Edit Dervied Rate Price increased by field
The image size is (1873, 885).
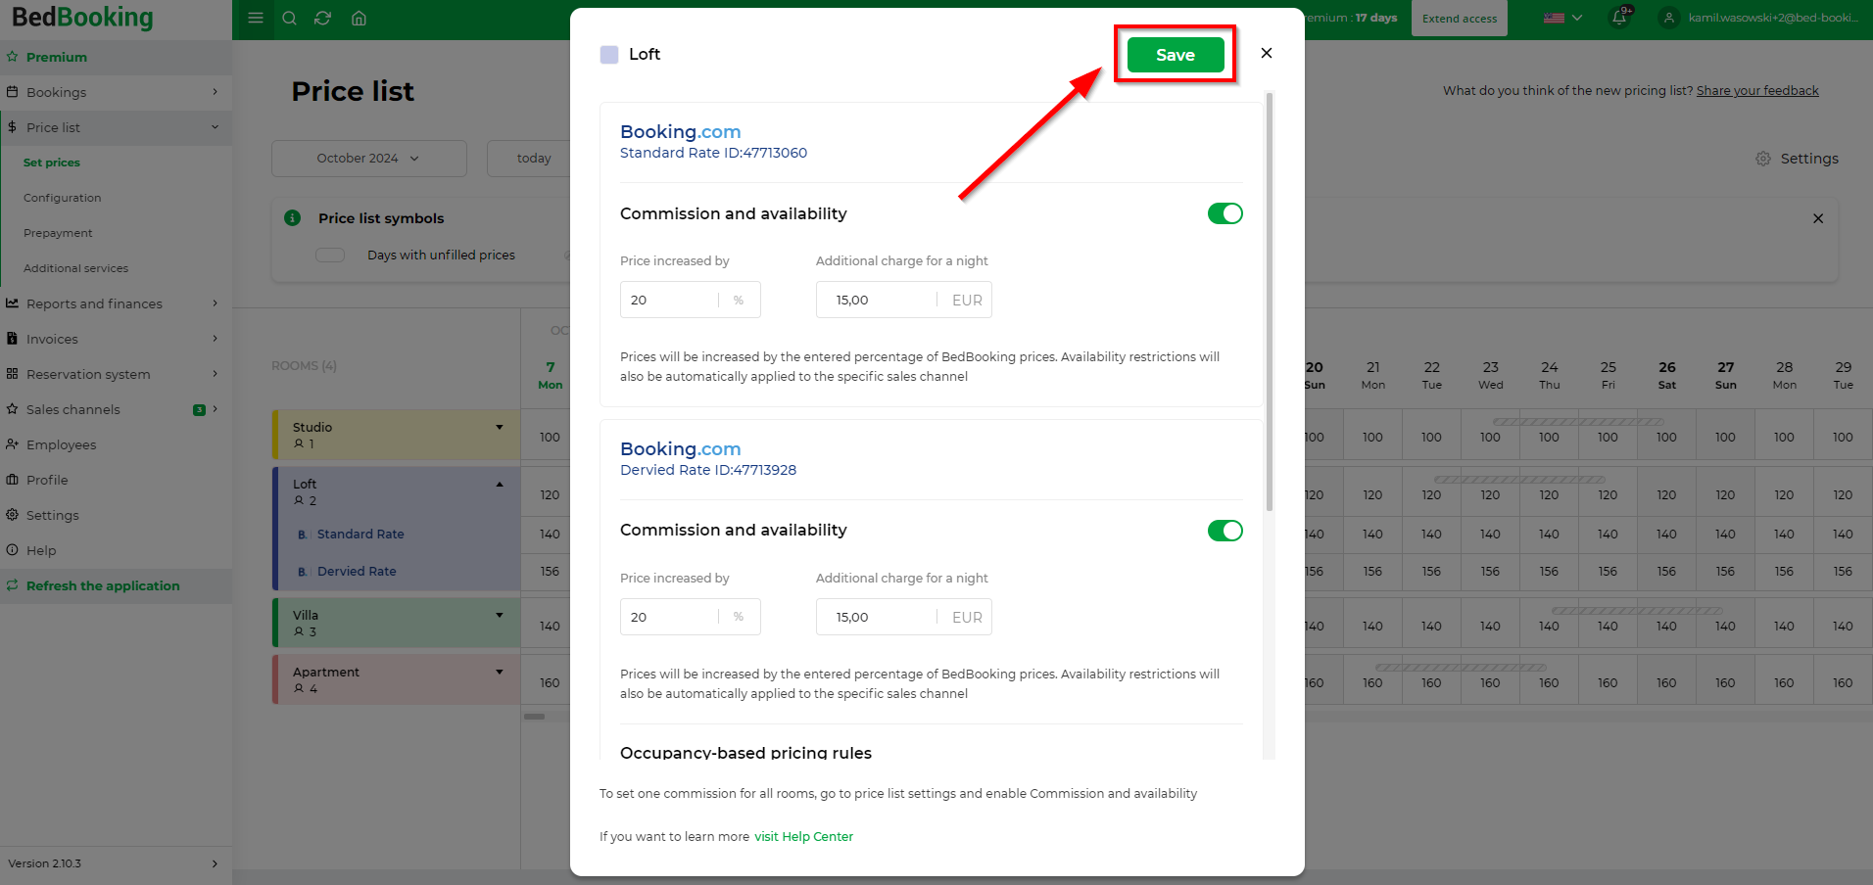[690, 617]
